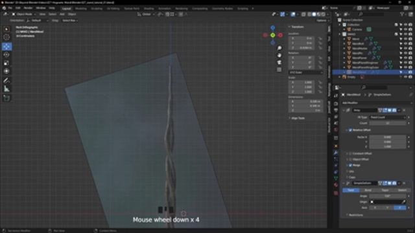Screen dimensions: 415x233
Task: Switch to the Modeling workspace tab
Action: pos(80,8)
